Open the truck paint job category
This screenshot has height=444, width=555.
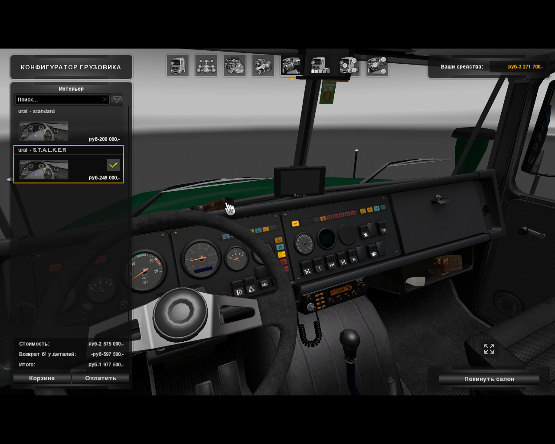(320, 66)
